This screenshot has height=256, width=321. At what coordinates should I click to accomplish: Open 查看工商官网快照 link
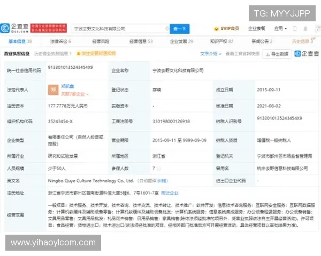[242, 54]
